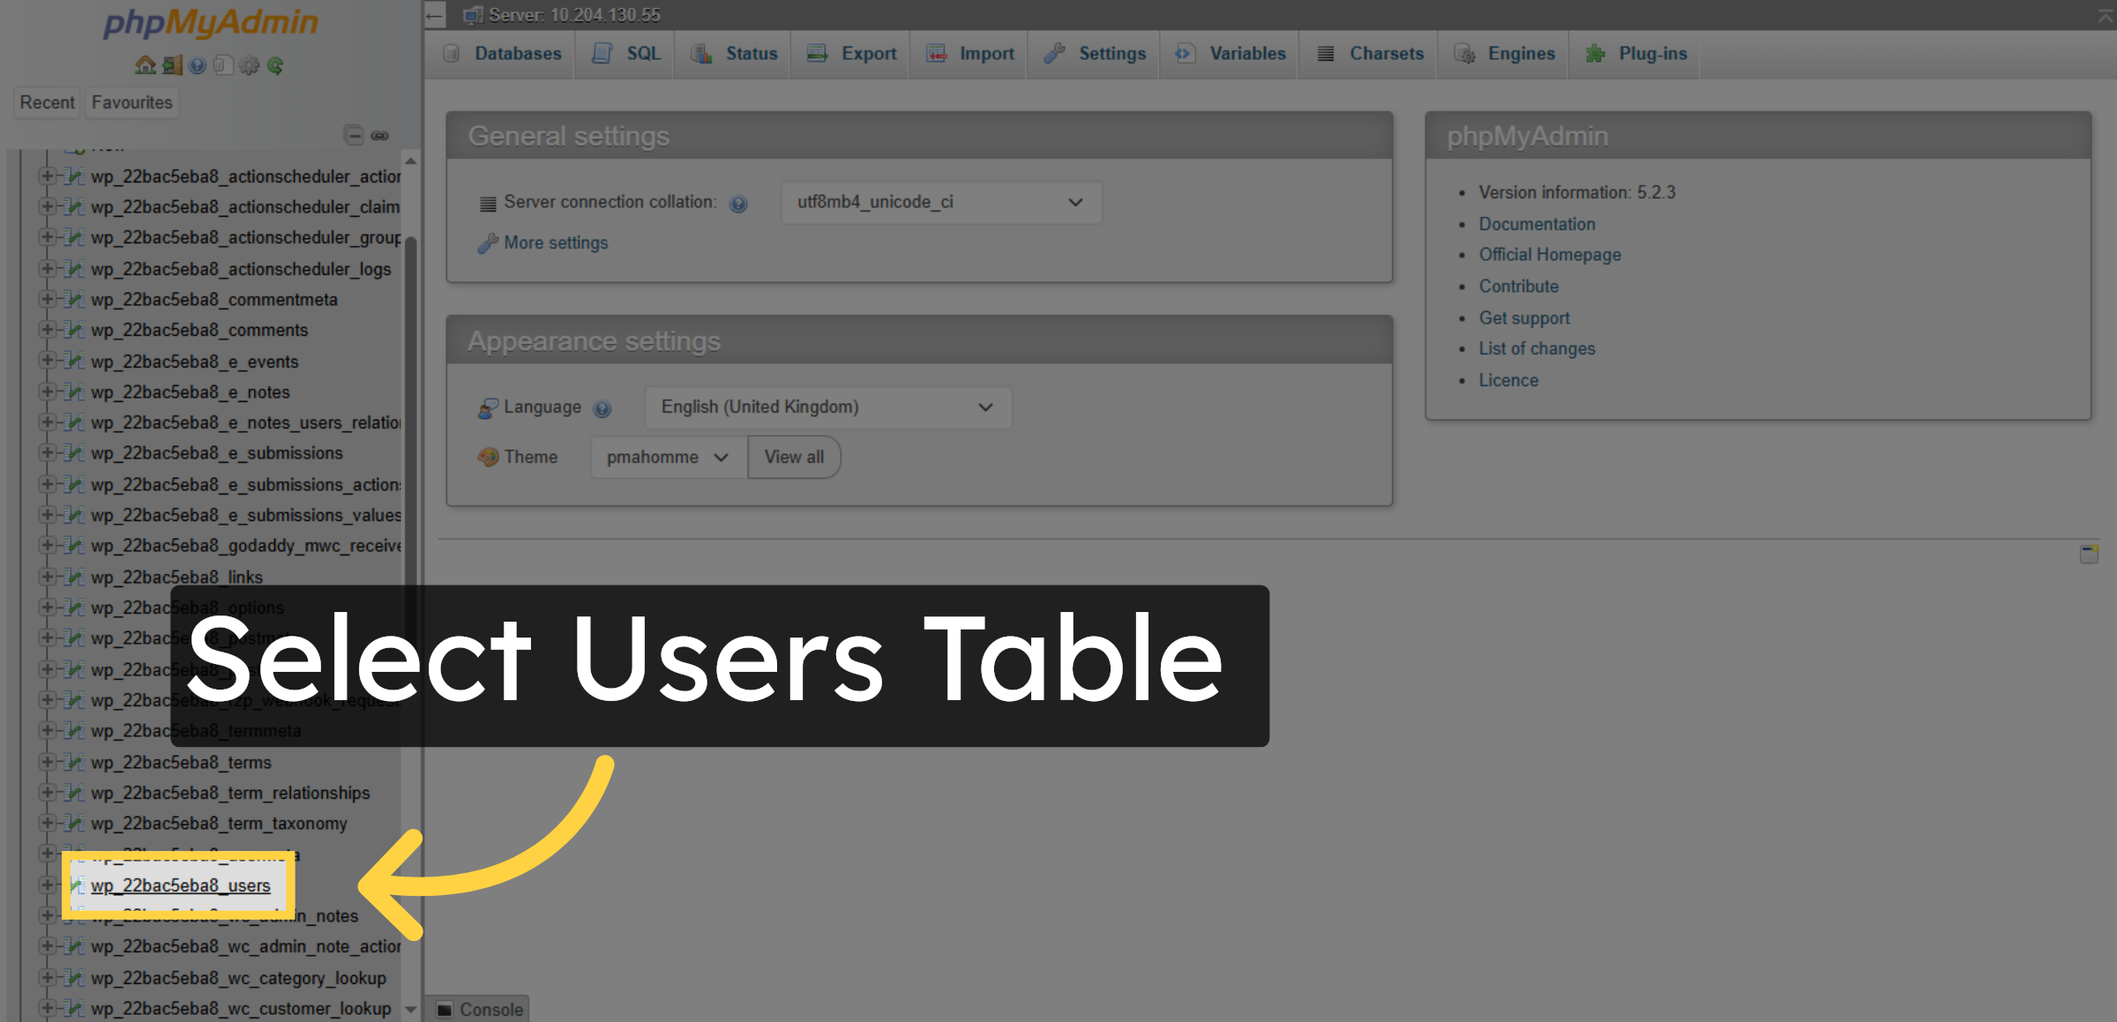Screen dimensions: 2117x1022
Task: Open the navigation panel settings gear icon
Action: (x=248, y=65)
